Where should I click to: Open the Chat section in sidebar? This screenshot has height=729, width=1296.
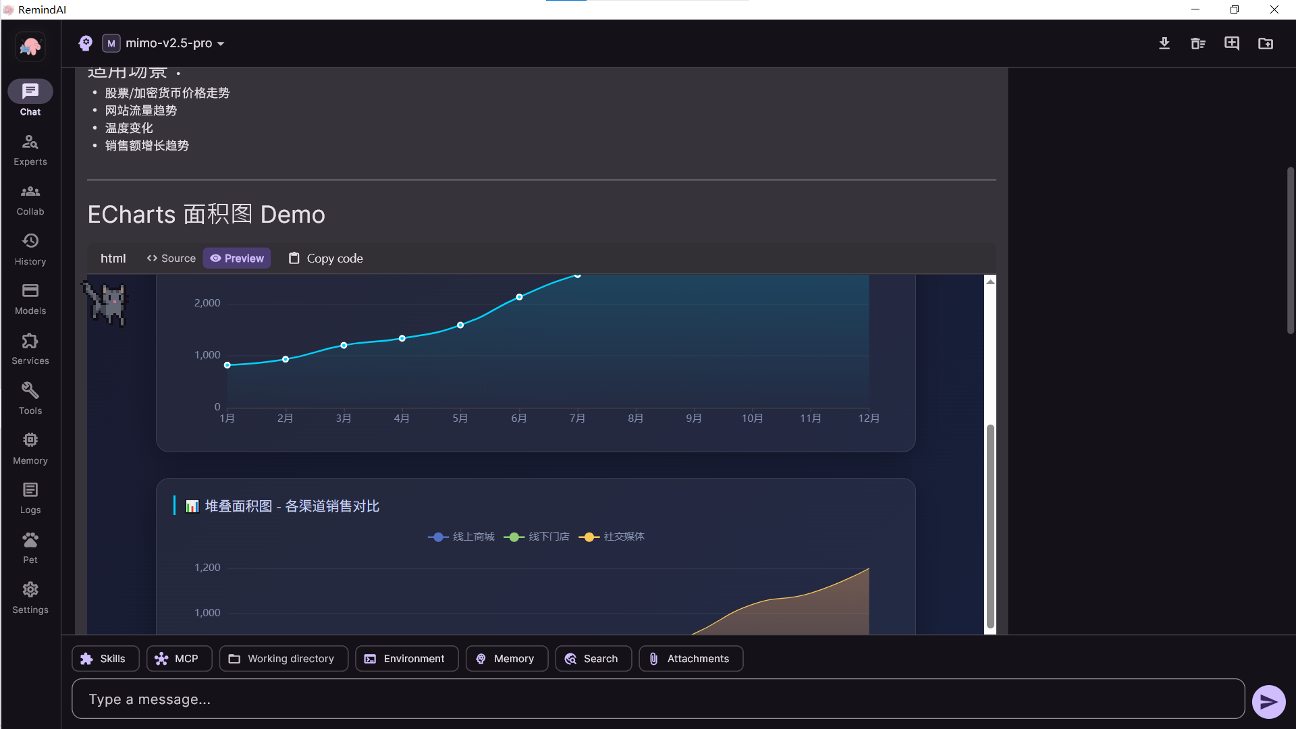click(30, 99)
